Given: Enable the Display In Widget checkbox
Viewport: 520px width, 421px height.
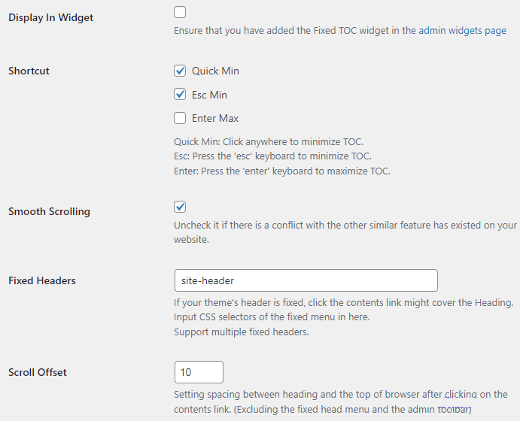Looking at the screenshot, I should tap(180, 12).
